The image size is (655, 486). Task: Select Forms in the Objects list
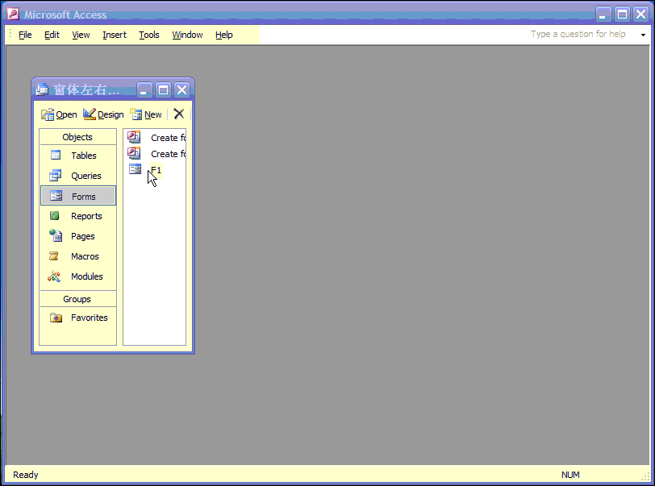(x=78, y=196)
